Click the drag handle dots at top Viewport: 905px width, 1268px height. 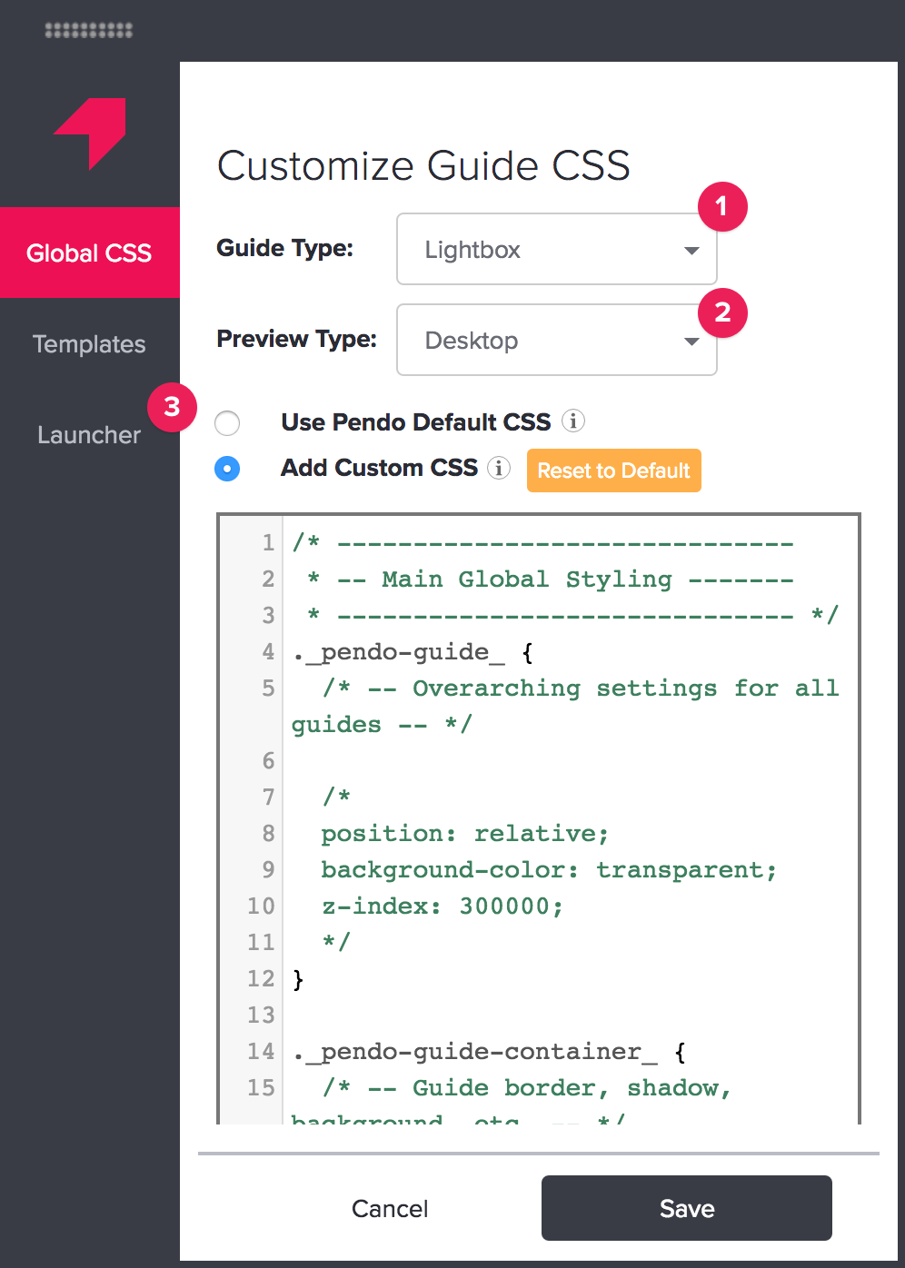point(88,31)
